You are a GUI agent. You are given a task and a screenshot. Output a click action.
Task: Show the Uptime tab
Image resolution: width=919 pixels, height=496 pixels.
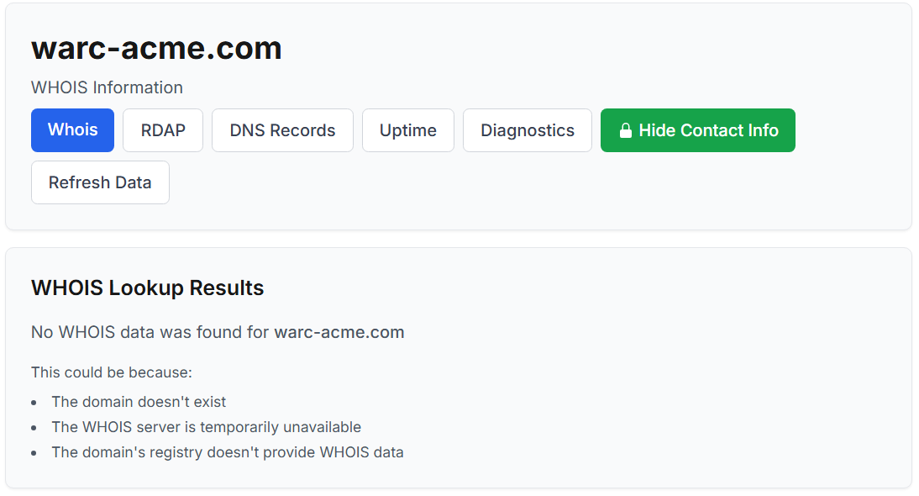[408, 130]
